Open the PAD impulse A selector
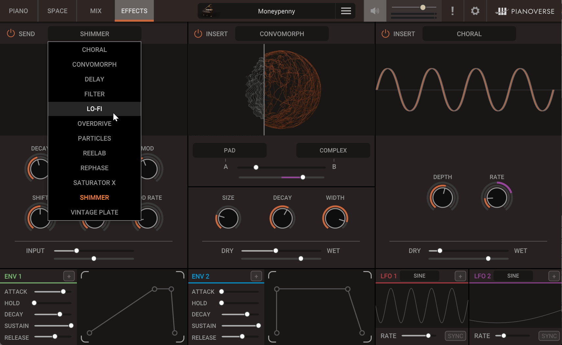562x345 pixels. coord(230,150)
